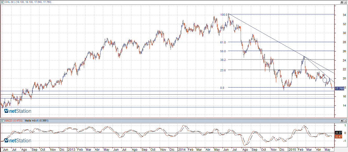Select the Fibonacci 61.8 level label
The height and width of the screenshot is (152, 348).
click(x=223, y=42)
